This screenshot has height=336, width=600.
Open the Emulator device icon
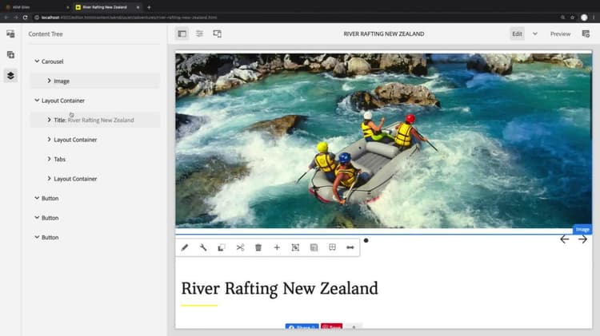(x=217, y=34)
